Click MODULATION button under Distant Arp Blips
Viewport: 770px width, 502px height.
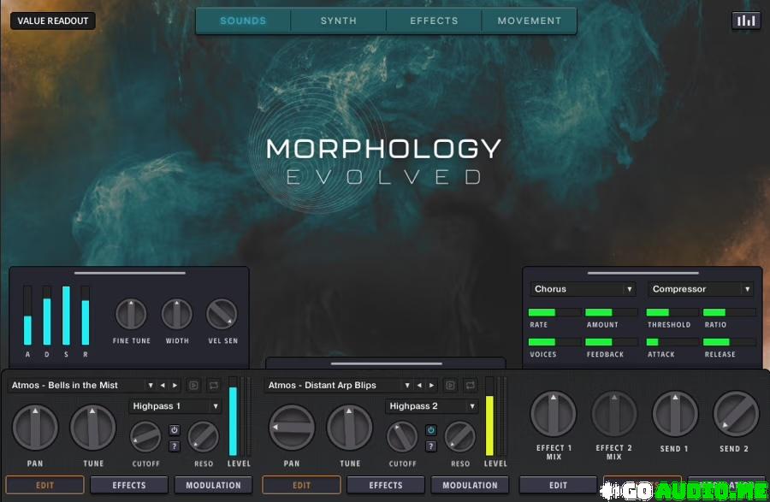pyautogui.click(x=470, y=486)
